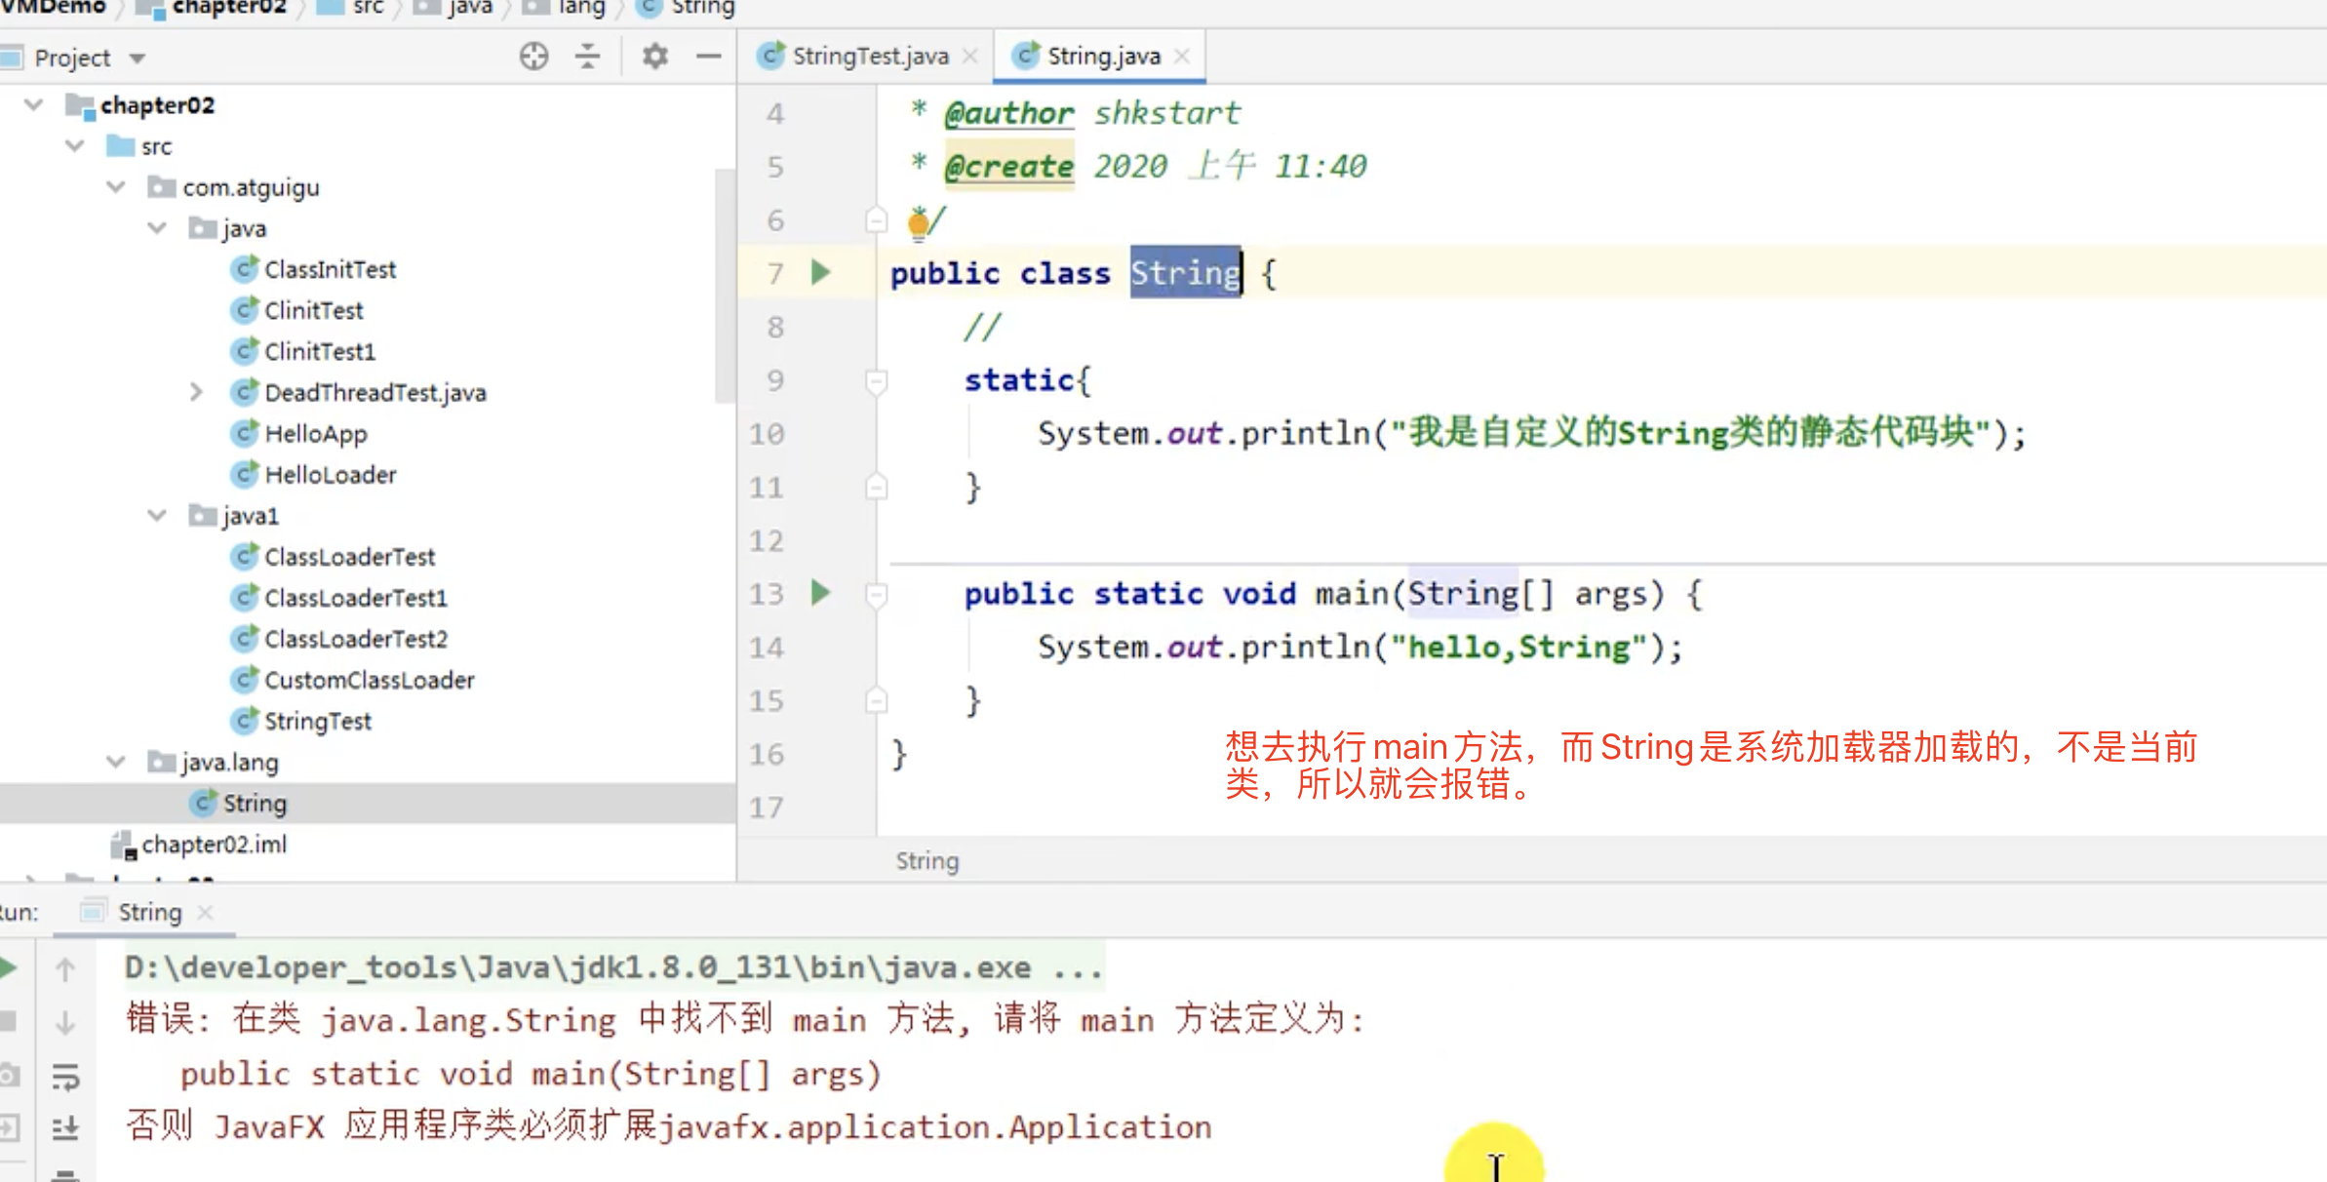Click the run gutter arrow on line 7
Screen dimensions: 2327x1182
tap(821, 272)
